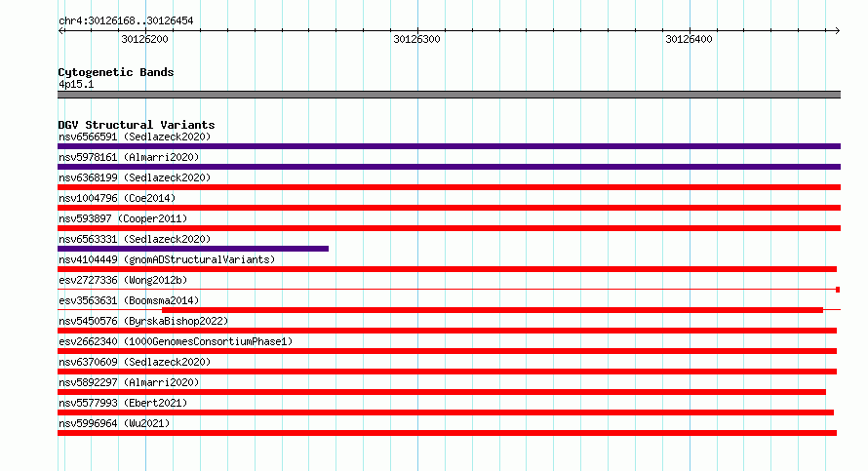Select variant label esv2662340 (1000GenomesConsortiumPhase1)
Image resolution: width=868 pixels, height=471 pixels.
click(176, 341)
